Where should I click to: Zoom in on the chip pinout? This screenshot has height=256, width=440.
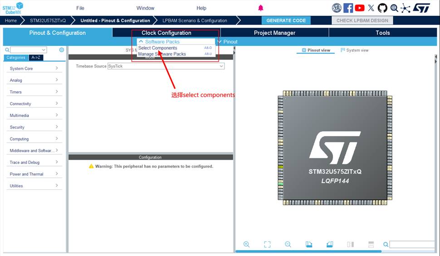pyautogui.click(x=246, y=244)
